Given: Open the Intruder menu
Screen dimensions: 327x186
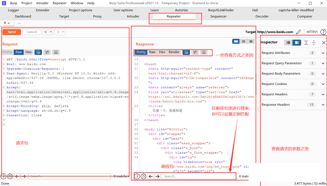Looking at the screenshot, I should pos(42,3).
